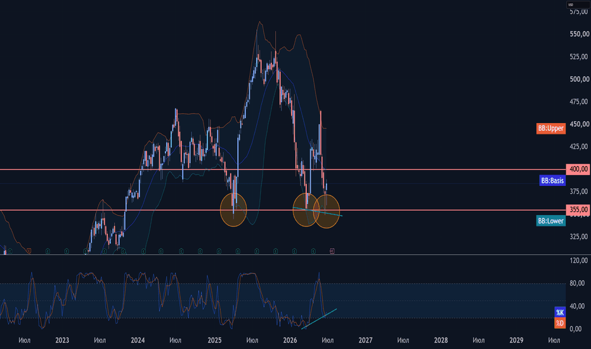
Task: Click the 325,00 price scale value
Action: [580, 237]
